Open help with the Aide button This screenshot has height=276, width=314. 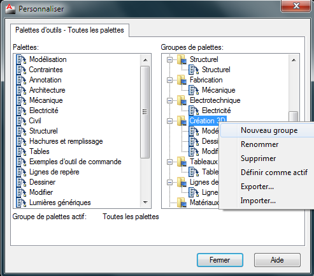pyautogui.click(x=277, y=260)
